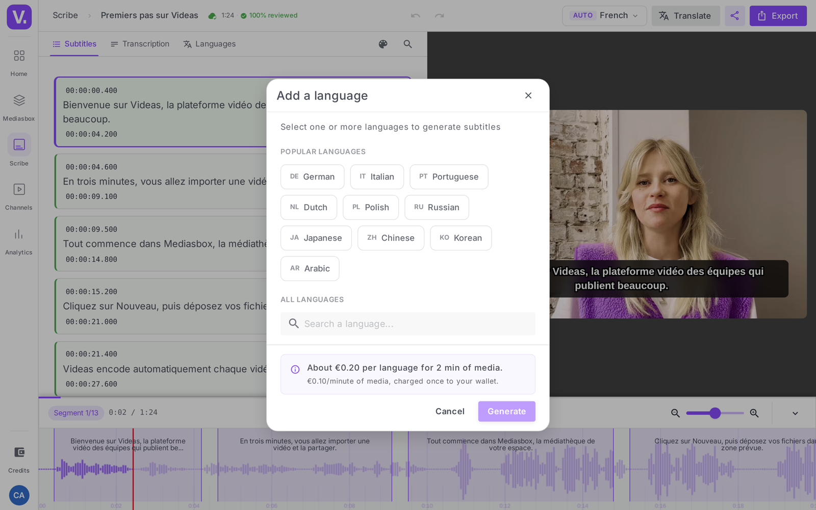Switch to the Languages tab
Screen dimensions: 816x510
(209, 44)
